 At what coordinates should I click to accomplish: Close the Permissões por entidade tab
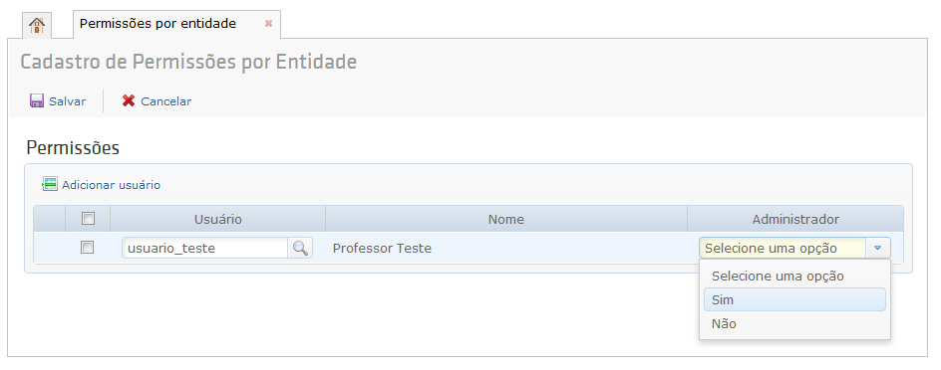pyautogui.click(x=268, y=23)
